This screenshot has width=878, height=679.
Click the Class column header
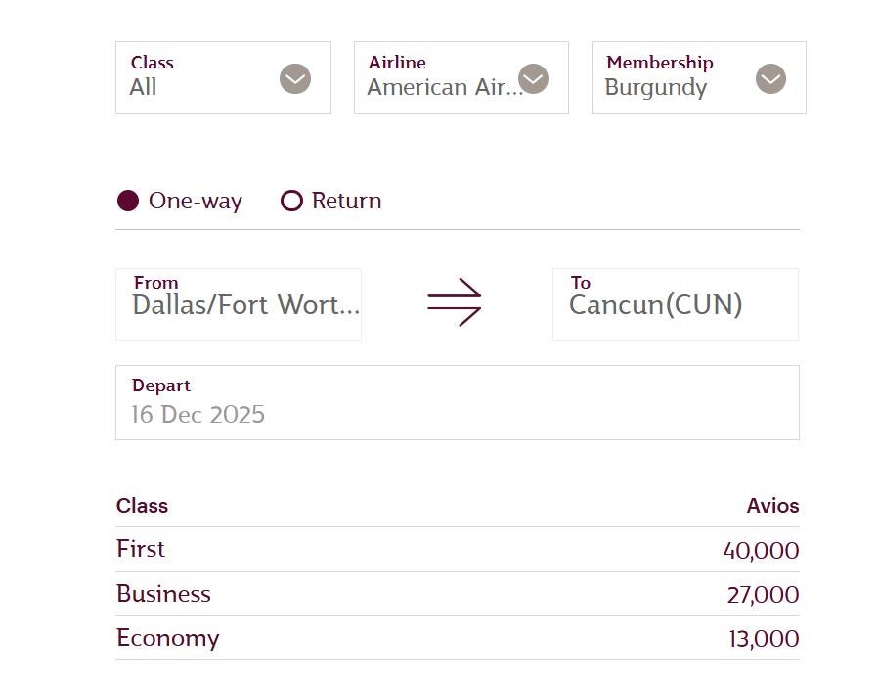(142, 506)
